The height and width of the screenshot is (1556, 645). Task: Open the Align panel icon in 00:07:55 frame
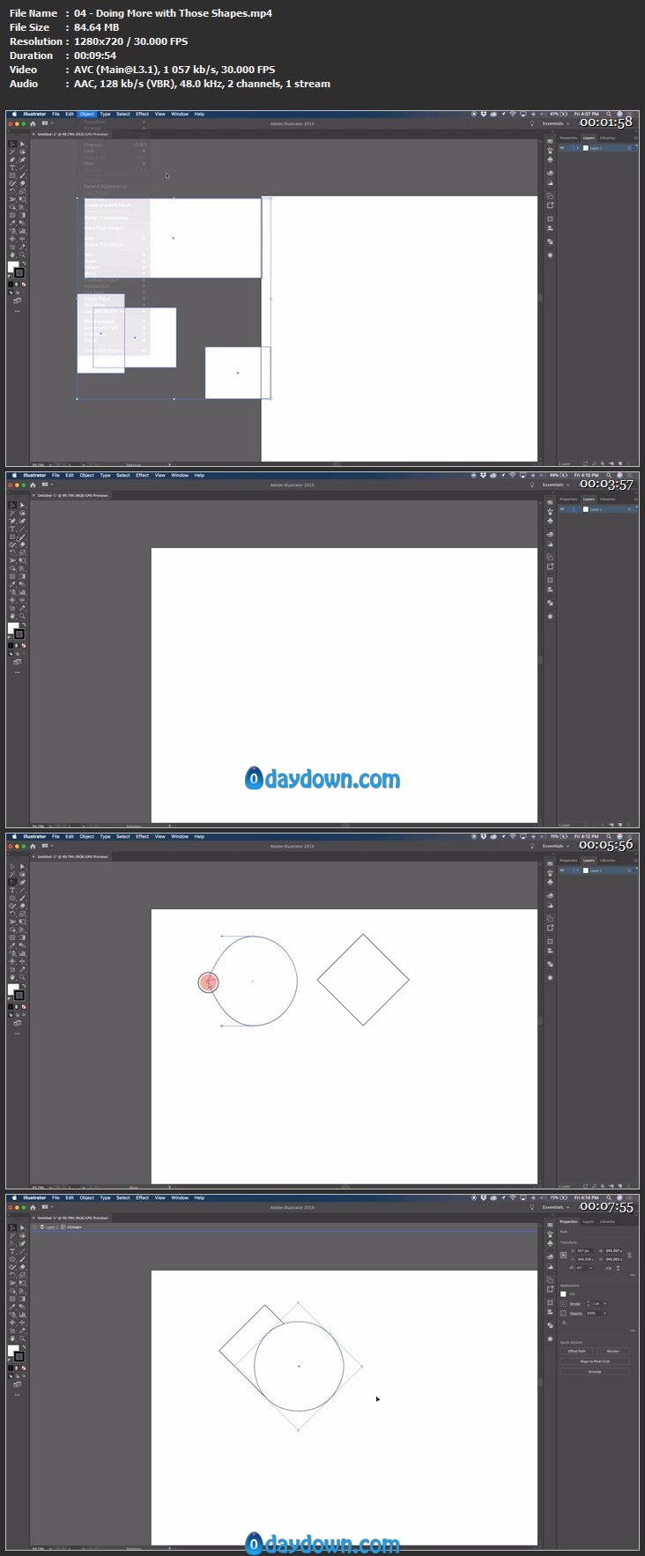[x=550, y=1312]
